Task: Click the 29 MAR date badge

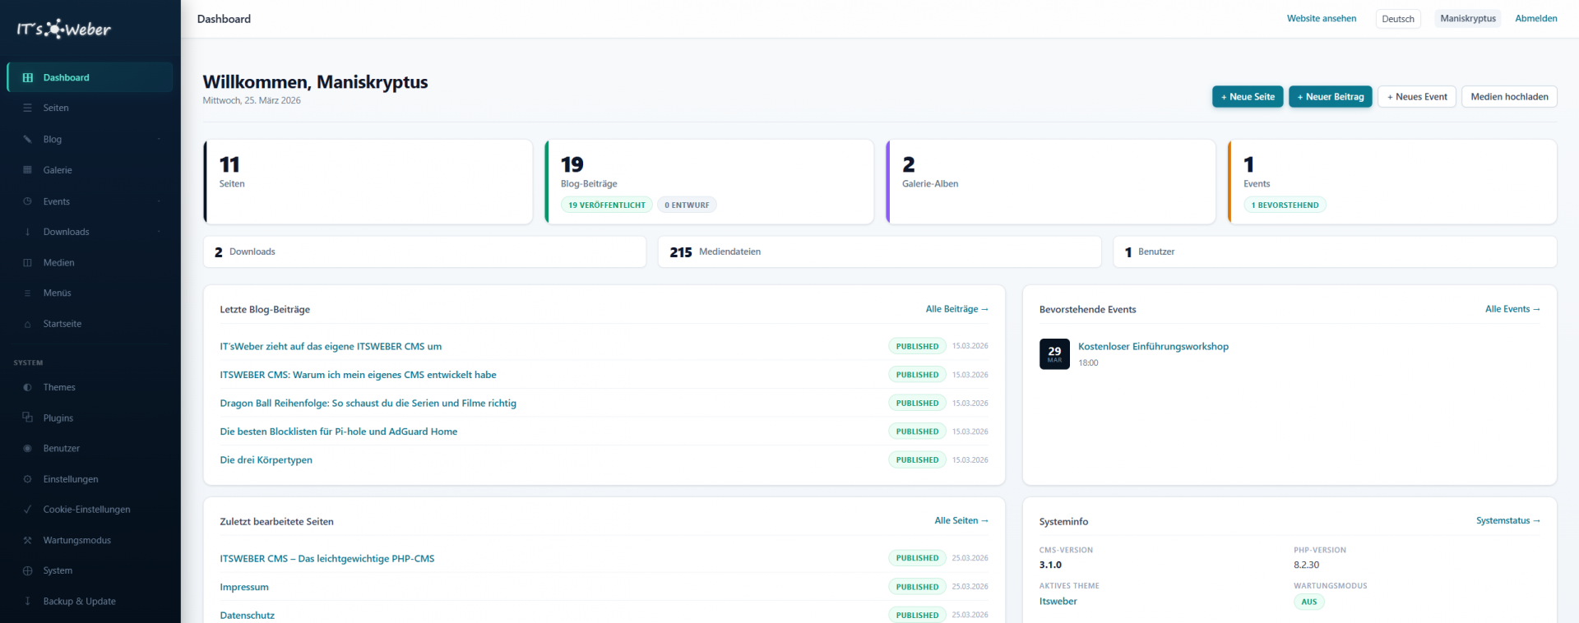Action: tap(1054, 354)
